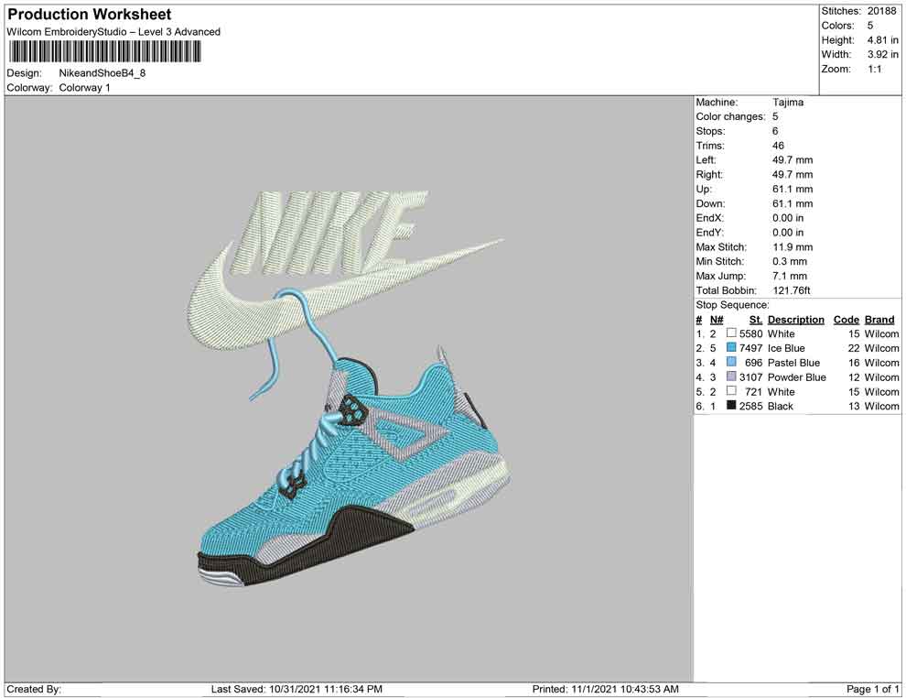Click the Max Jump value 7.1 mm
Screen dimensions: 906x698
[789, 276]
